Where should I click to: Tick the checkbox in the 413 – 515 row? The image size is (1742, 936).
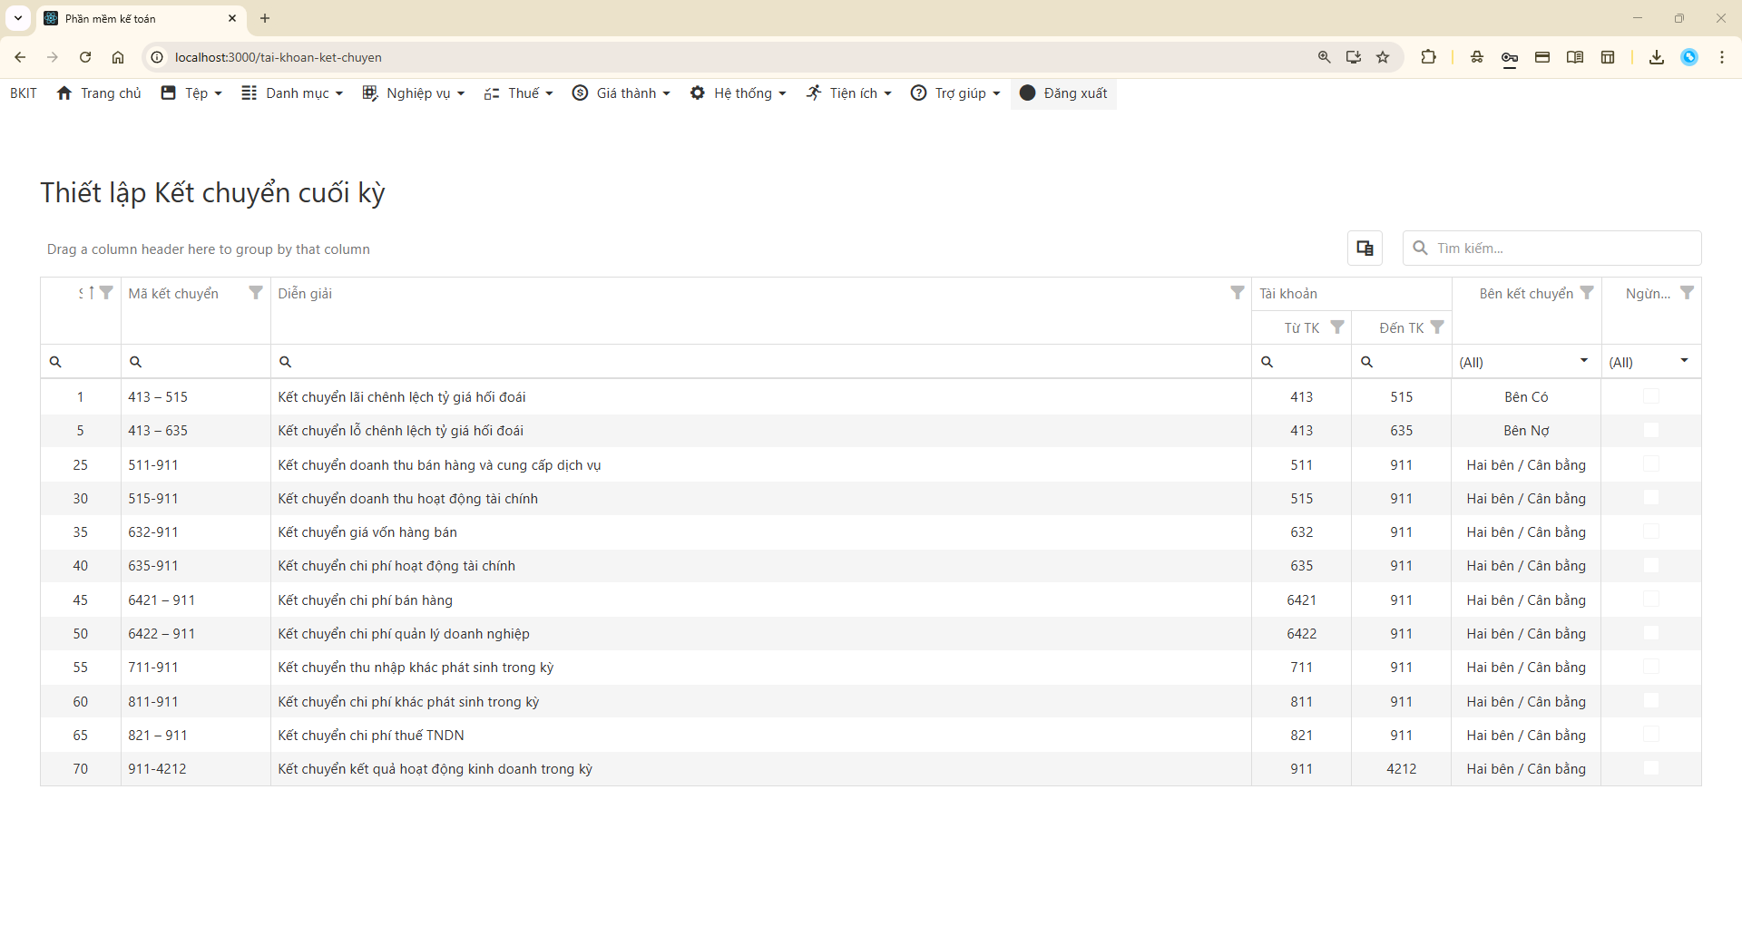tap(1651, 396)
